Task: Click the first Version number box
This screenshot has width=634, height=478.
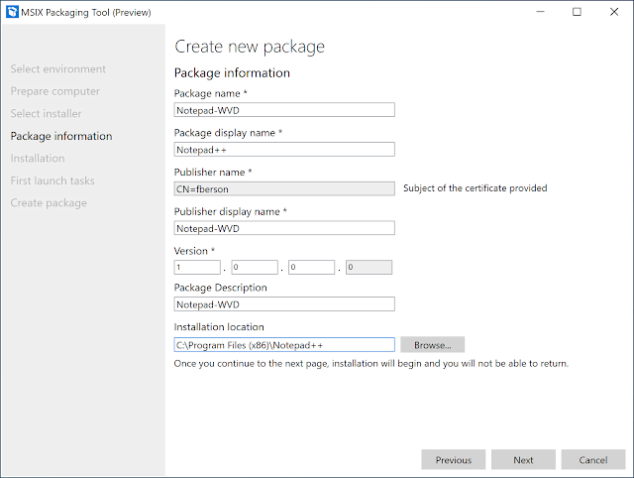Action: (197, 267)
